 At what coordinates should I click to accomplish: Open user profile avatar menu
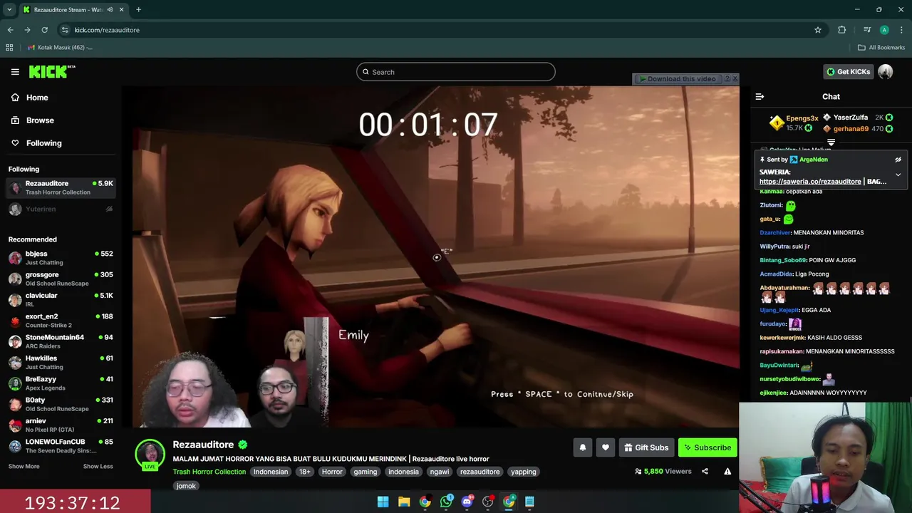click(886, 72)
